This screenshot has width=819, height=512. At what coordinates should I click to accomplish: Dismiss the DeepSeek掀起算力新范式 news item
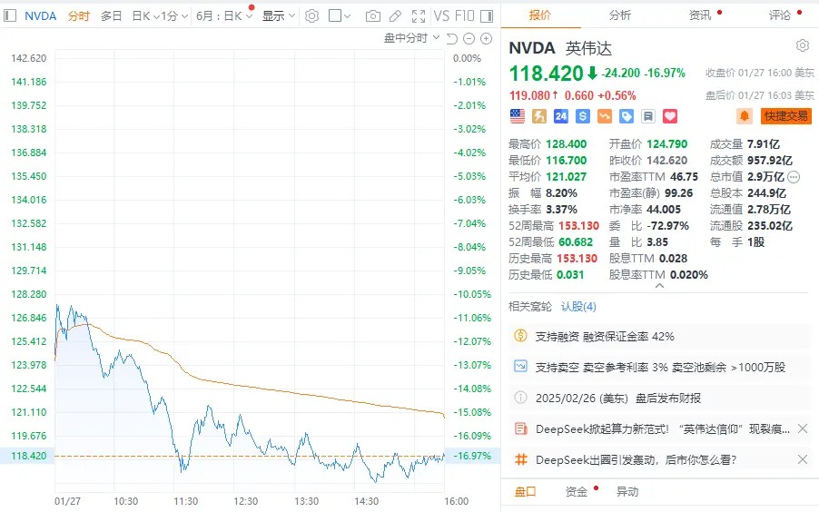click(803, 428)
